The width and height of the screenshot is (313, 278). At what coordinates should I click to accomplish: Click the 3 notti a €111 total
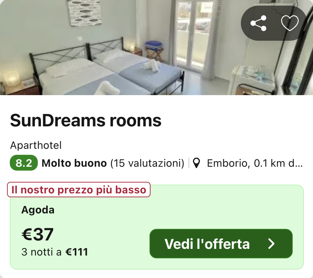[55, 252]
